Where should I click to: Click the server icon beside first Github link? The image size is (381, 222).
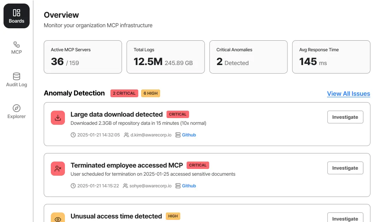[178, 135]
